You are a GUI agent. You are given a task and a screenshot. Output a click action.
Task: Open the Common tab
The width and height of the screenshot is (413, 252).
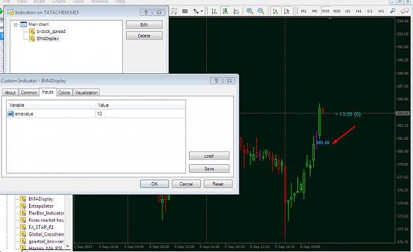coord(29,92)
